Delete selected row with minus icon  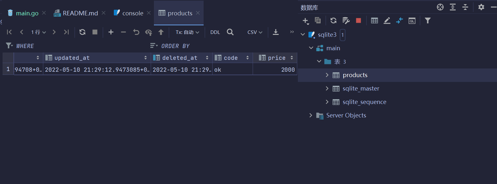123,32
